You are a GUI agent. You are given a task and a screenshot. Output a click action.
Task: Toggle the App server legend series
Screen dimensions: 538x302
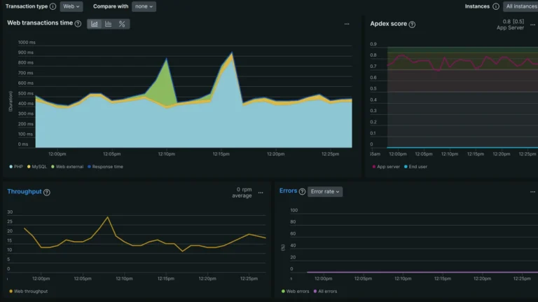click(x=386, y=167)
